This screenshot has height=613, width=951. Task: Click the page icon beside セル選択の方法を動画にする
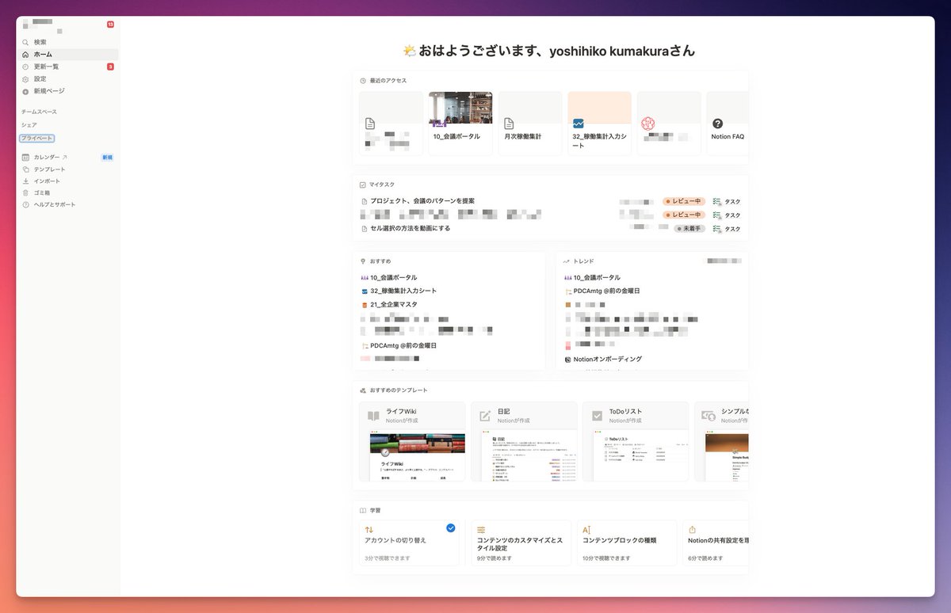(x=365, y=228)
